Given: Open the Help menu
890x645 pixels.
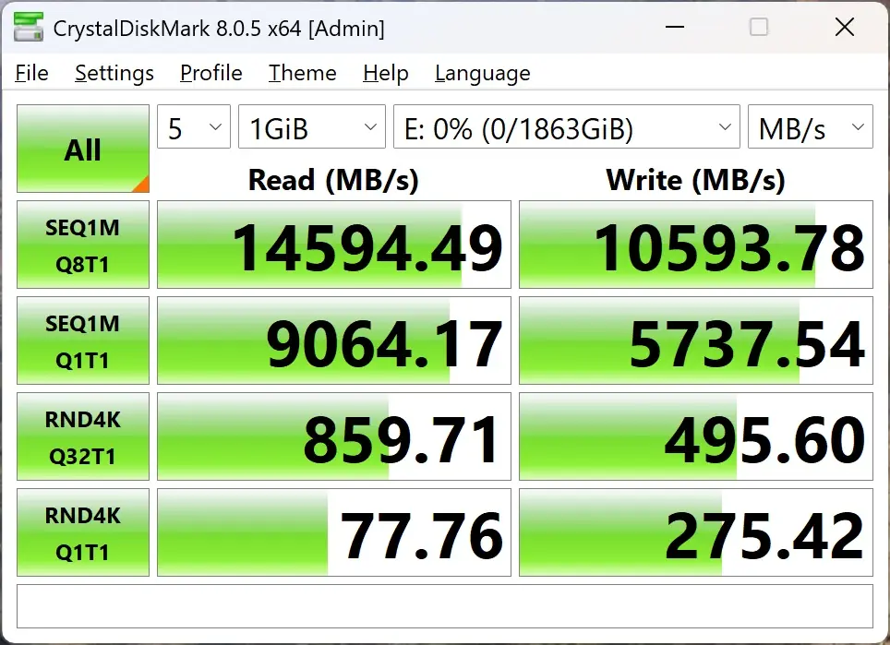Looking at the screenshot, I should [x=385, y=73].
